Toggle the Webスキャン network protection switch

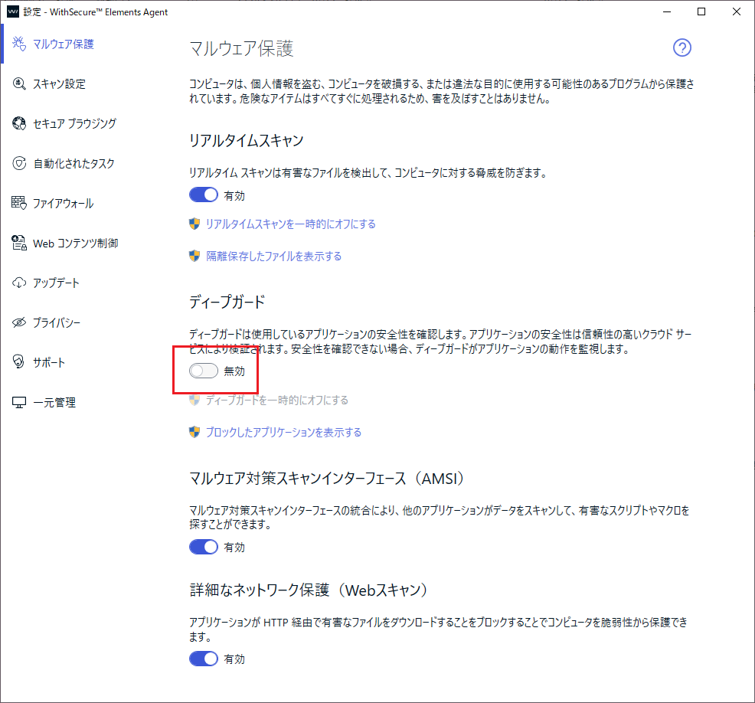204,659
